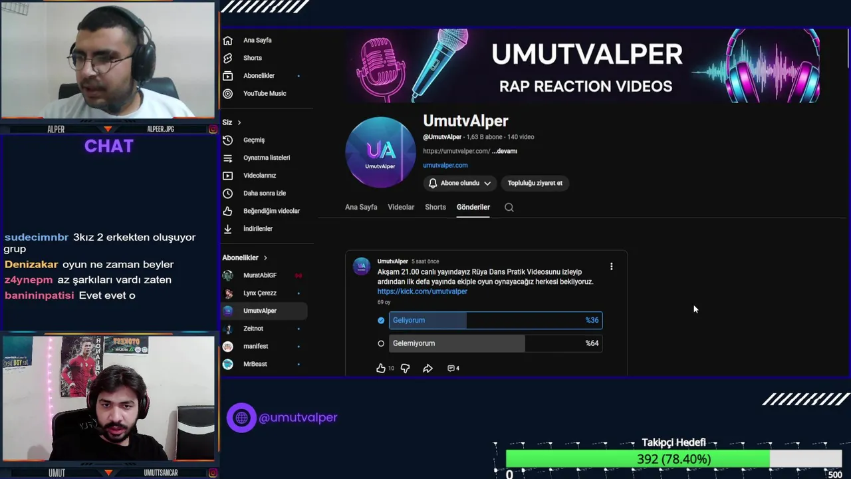Click the bell icon on Abone olundu

[433, 183]
